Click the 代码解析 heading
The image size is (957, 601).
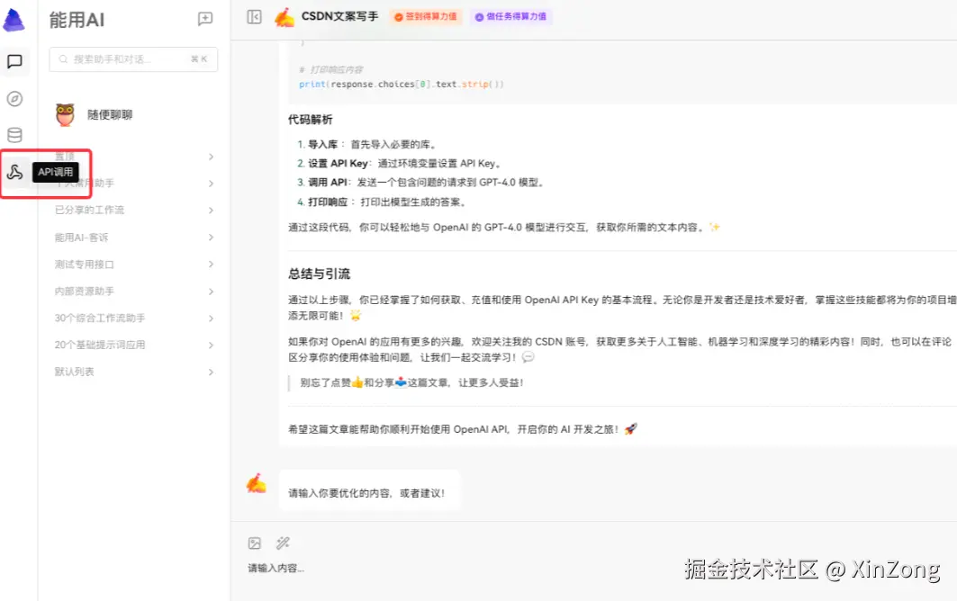311,120
